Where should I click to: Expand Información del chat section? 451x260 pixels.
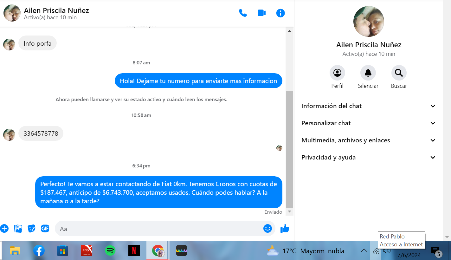369,106
